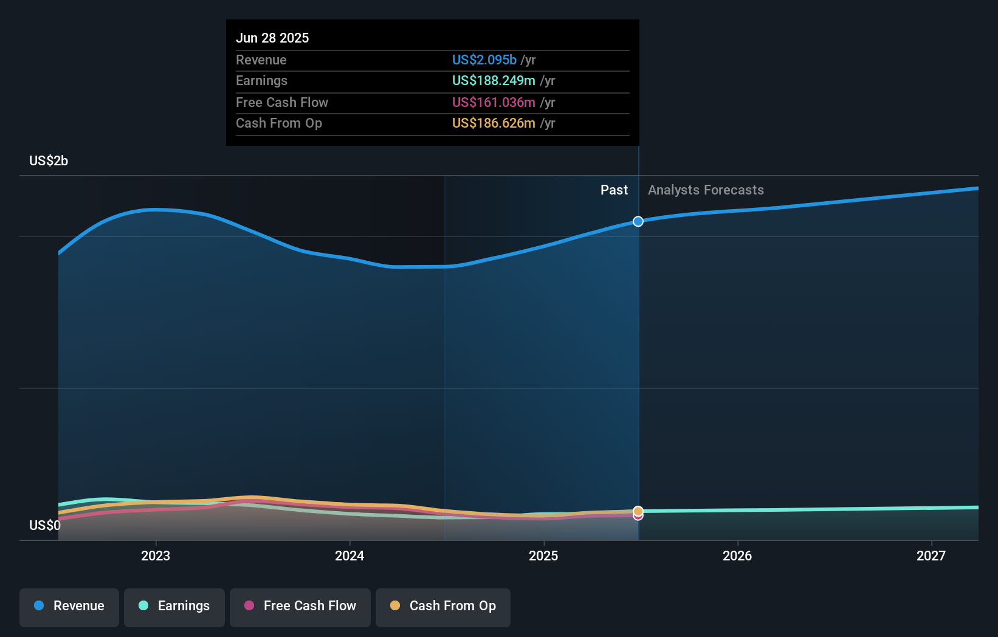This screenshot has height=637, width=998.
Task: Click the teal Earnings legend dot
Action: (143, 605)
